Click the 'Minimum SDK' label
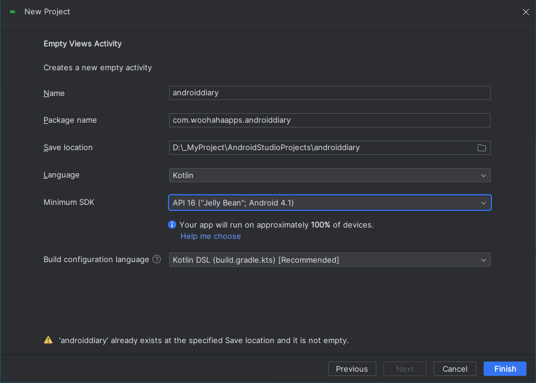Screen dimensions: 536x383 pos(68,202)
